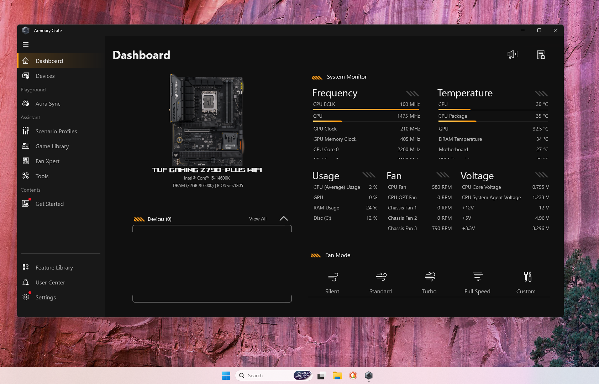The width and height of the screenshot is (599, 384).
Task: Click the Voltage panel heading
Action: 477,176
